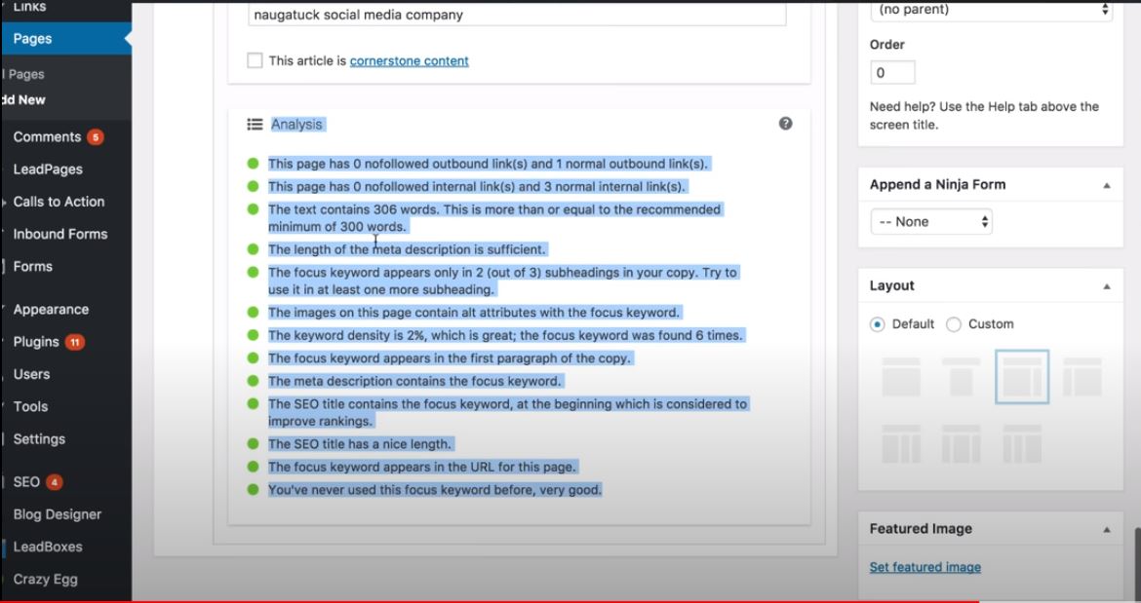The height and width of the screenshot is (603, 1141).
Task: Click the Analysis help question mark icon
Action: [786, 124]
